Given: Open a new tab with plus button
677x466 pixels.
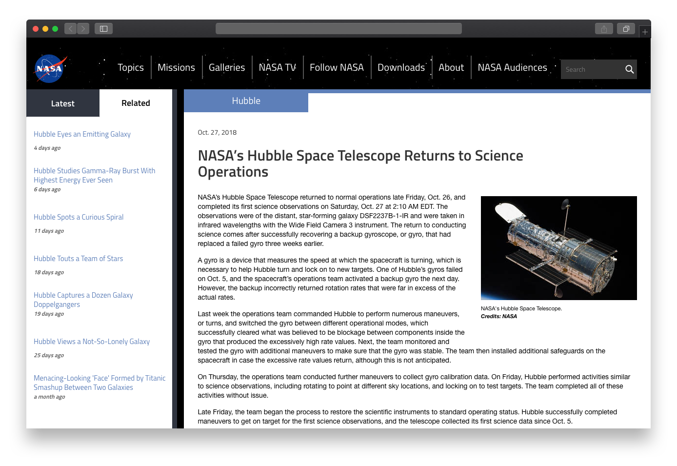Looking at the screenshot, I should (x=645, y=32).
